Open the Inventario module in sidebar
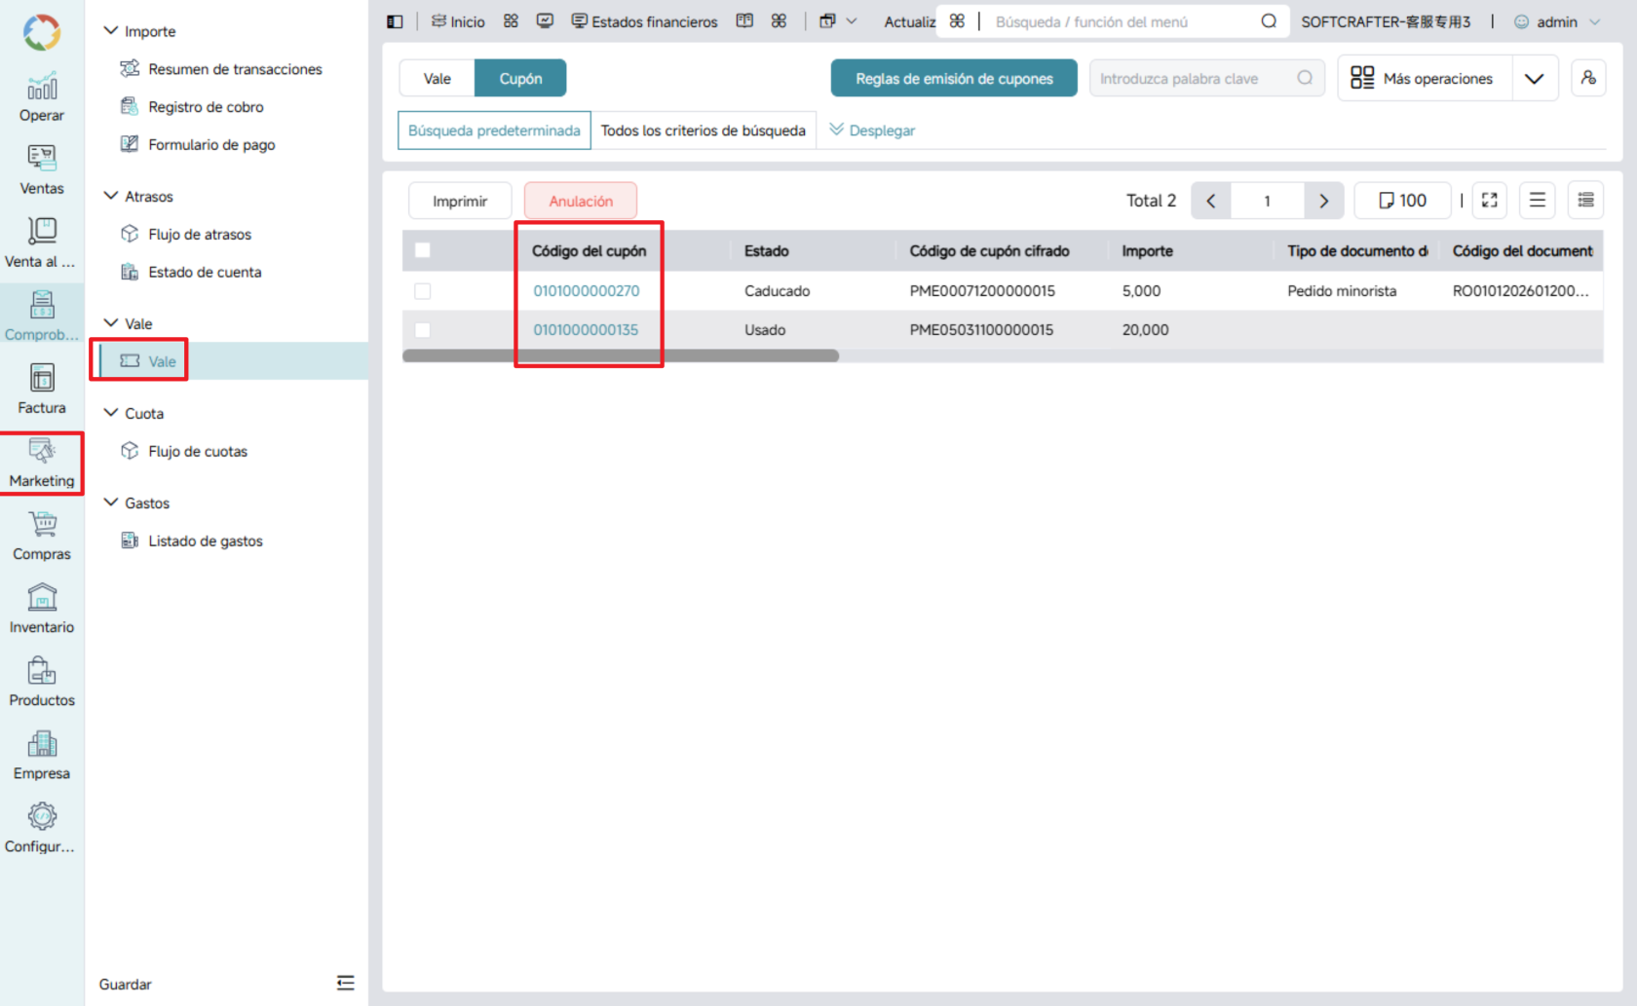 [x=42, y=609]
